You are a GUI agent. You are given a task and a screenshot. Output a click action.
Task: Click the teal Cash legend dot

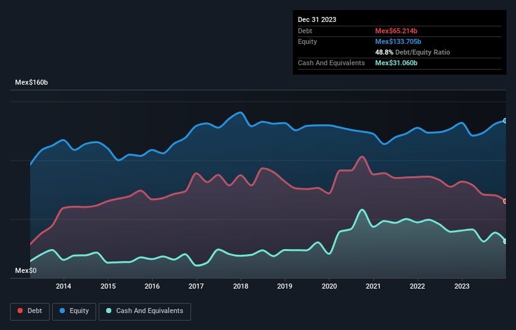pyautogui.click(x=109, y=311)
